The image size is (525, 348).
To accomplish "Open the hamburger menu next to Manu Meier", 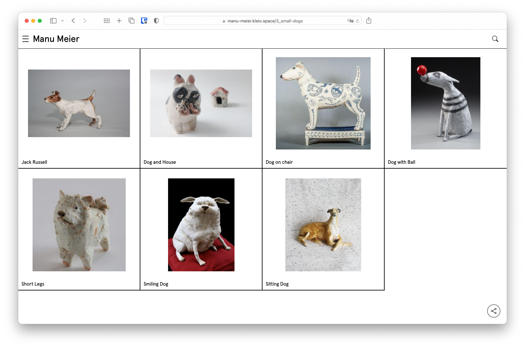I will [25, 39].
